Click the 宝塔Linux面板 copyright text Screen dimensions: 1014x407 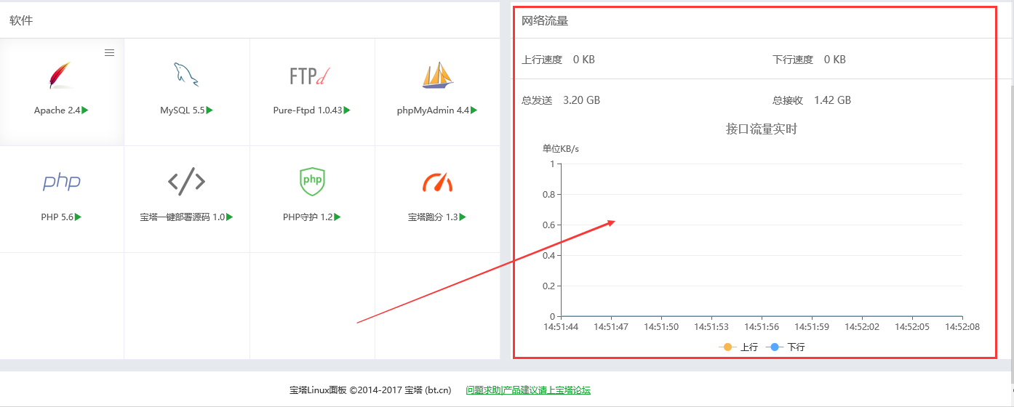point(371,390)
